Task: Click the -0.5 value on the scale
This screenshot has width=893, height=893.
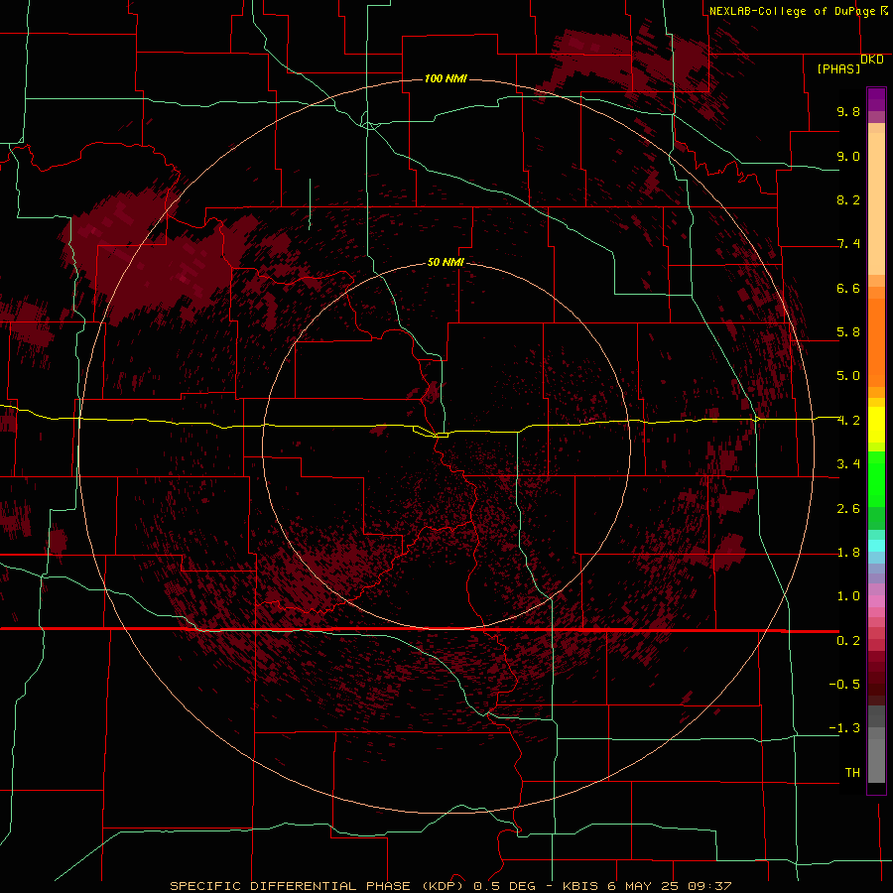Action: click(844, 684)
